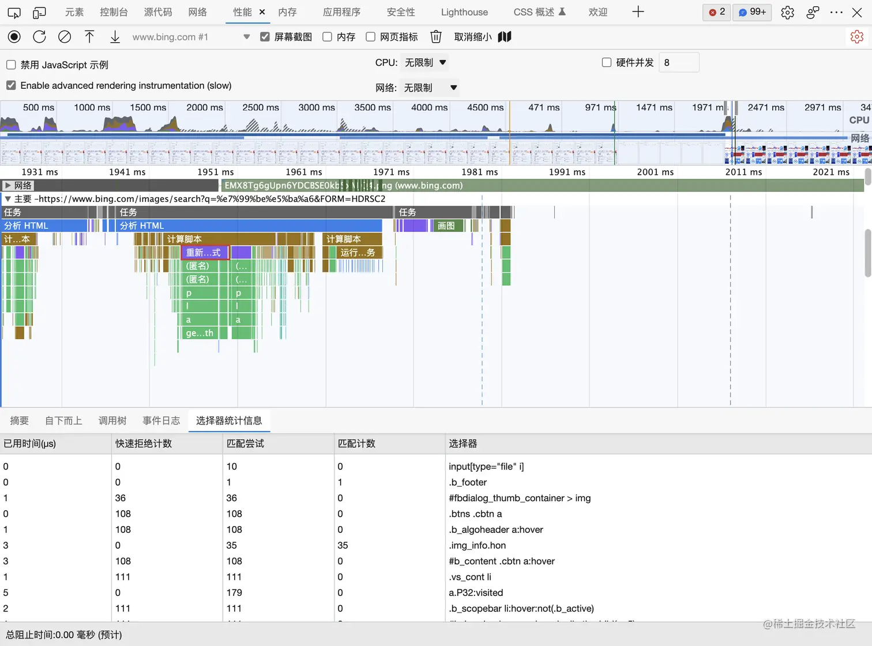
Task: Click selector row a.P32:visited
Action: (x=436, y=592)
